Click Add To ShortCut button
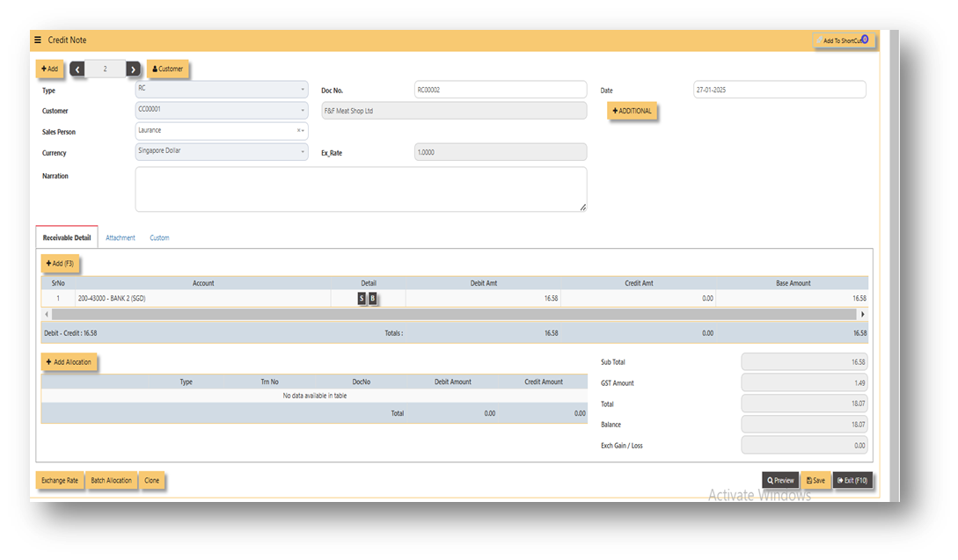958x560 pixels. 843,40
